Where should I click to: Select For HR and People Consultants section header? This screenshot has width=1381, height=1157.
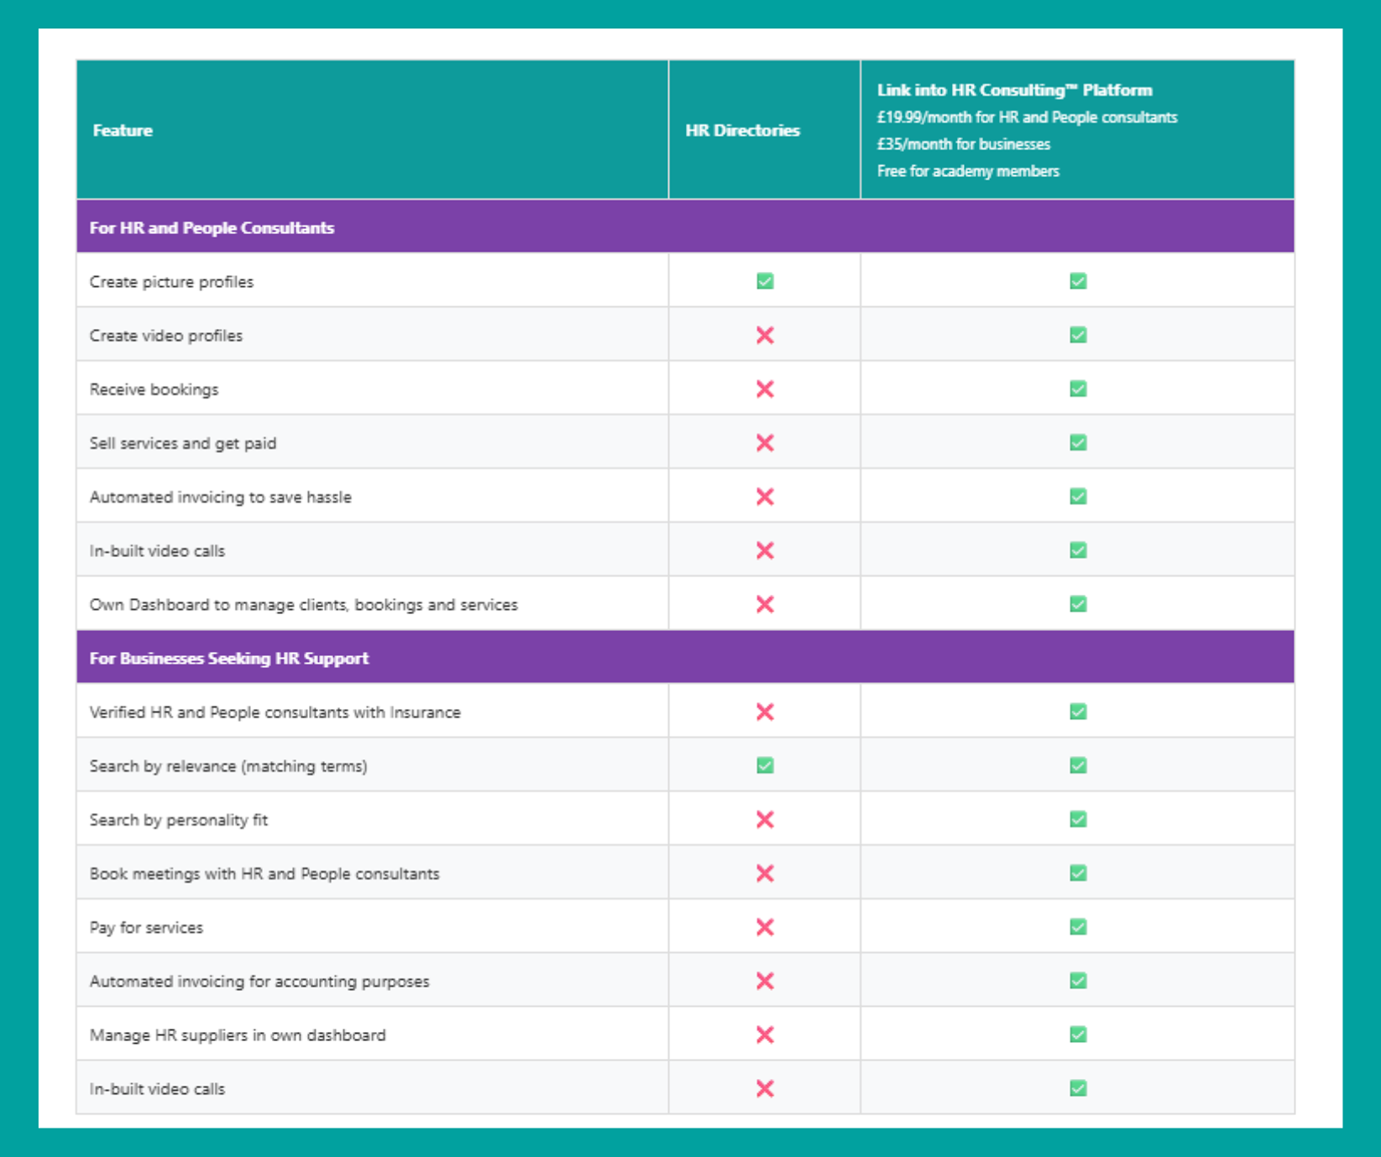685,227
